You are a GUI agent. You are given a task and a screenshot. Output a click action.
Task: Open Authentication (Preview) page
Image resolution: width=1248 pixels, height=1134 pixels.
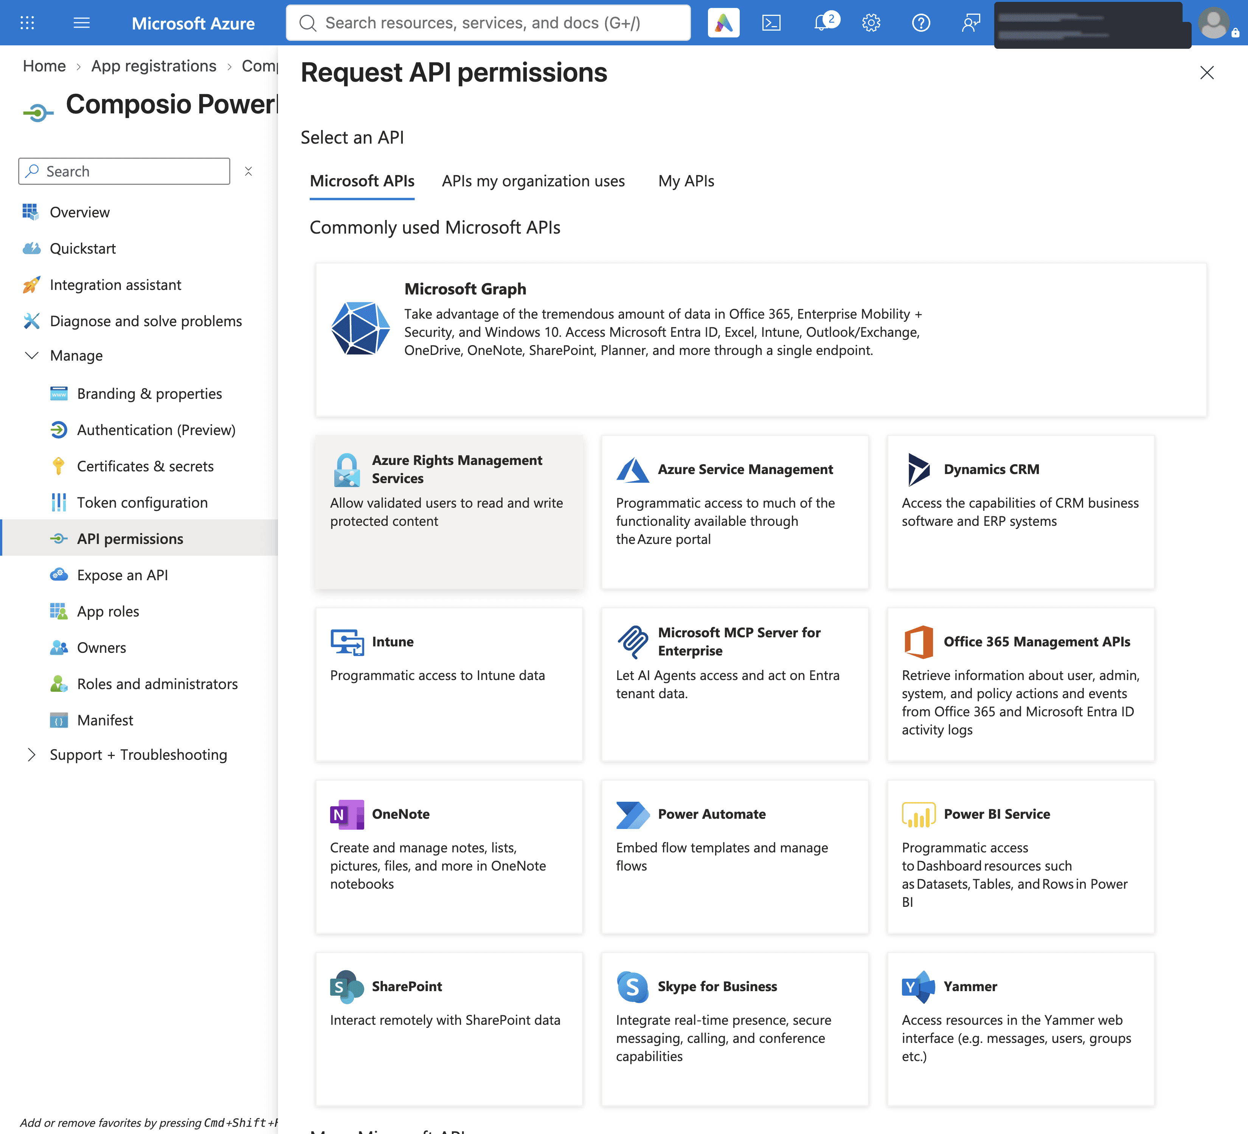[156, 431]
